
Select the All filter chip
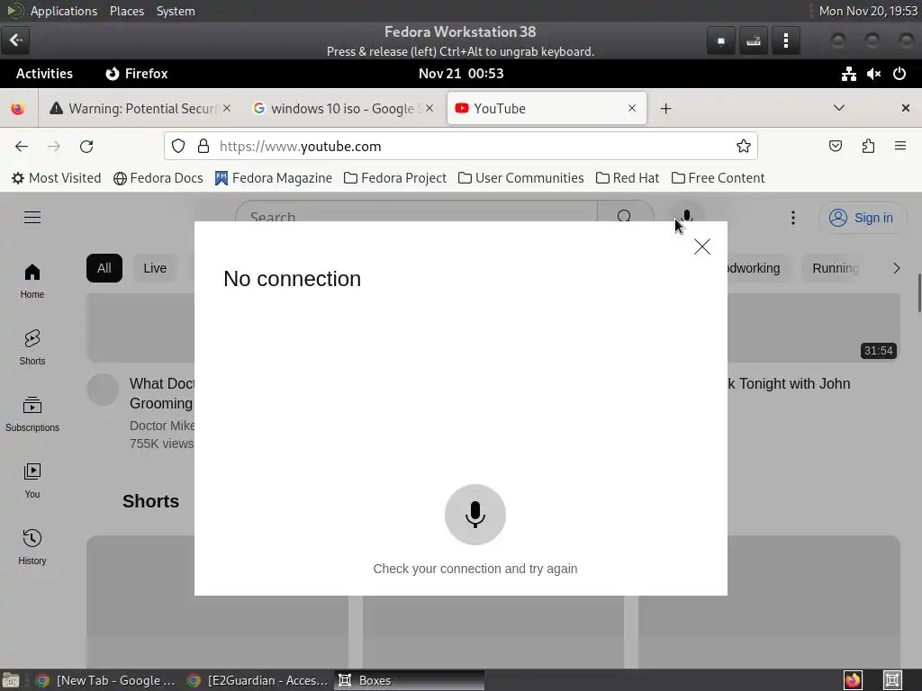pos(104,268)
